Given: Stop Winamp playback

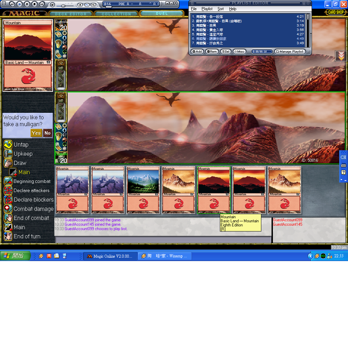Looking at the screenshot, I should point(34,4).
